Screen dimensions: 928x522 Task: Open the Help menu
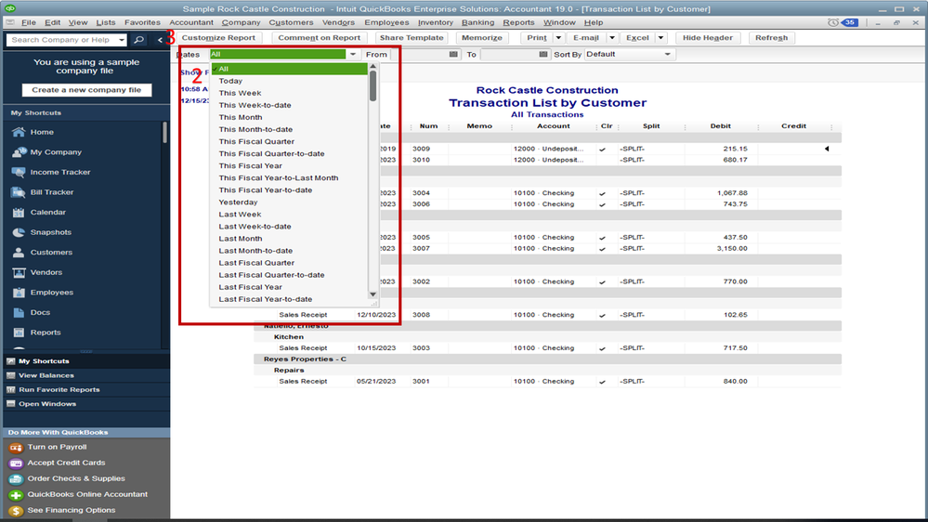tap(593, 22)
